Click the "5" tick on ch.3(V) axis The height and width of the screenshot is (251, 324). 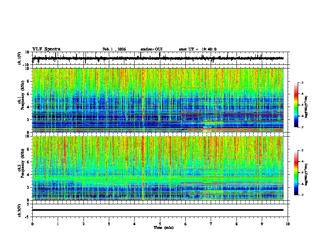coord(28,204)
